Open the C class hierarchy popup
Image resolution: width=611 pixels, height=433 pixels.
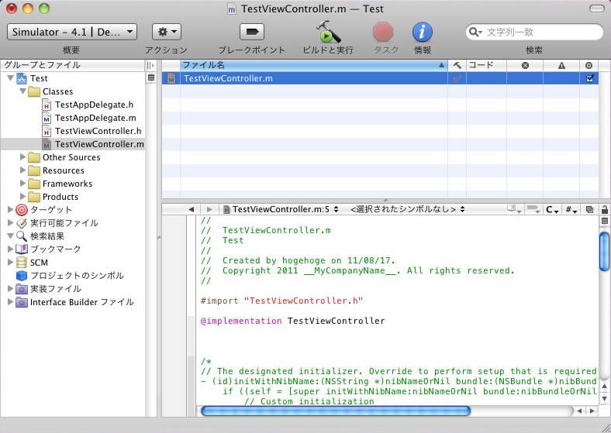point(552,209)
